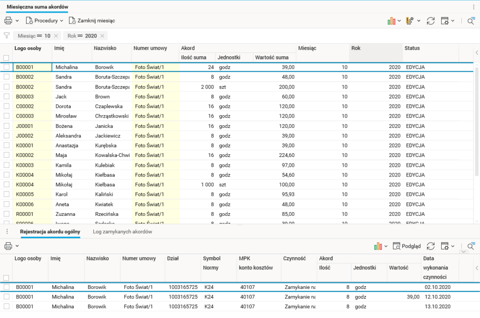Tick the checkbox for row Jack Brown

(x=7, y=96)
